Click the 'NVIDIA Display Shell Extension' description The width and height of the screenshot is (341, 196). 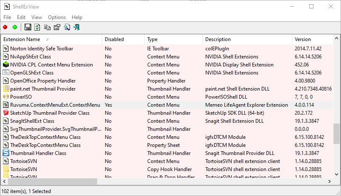pyautogui.click(x=239, y=65)
